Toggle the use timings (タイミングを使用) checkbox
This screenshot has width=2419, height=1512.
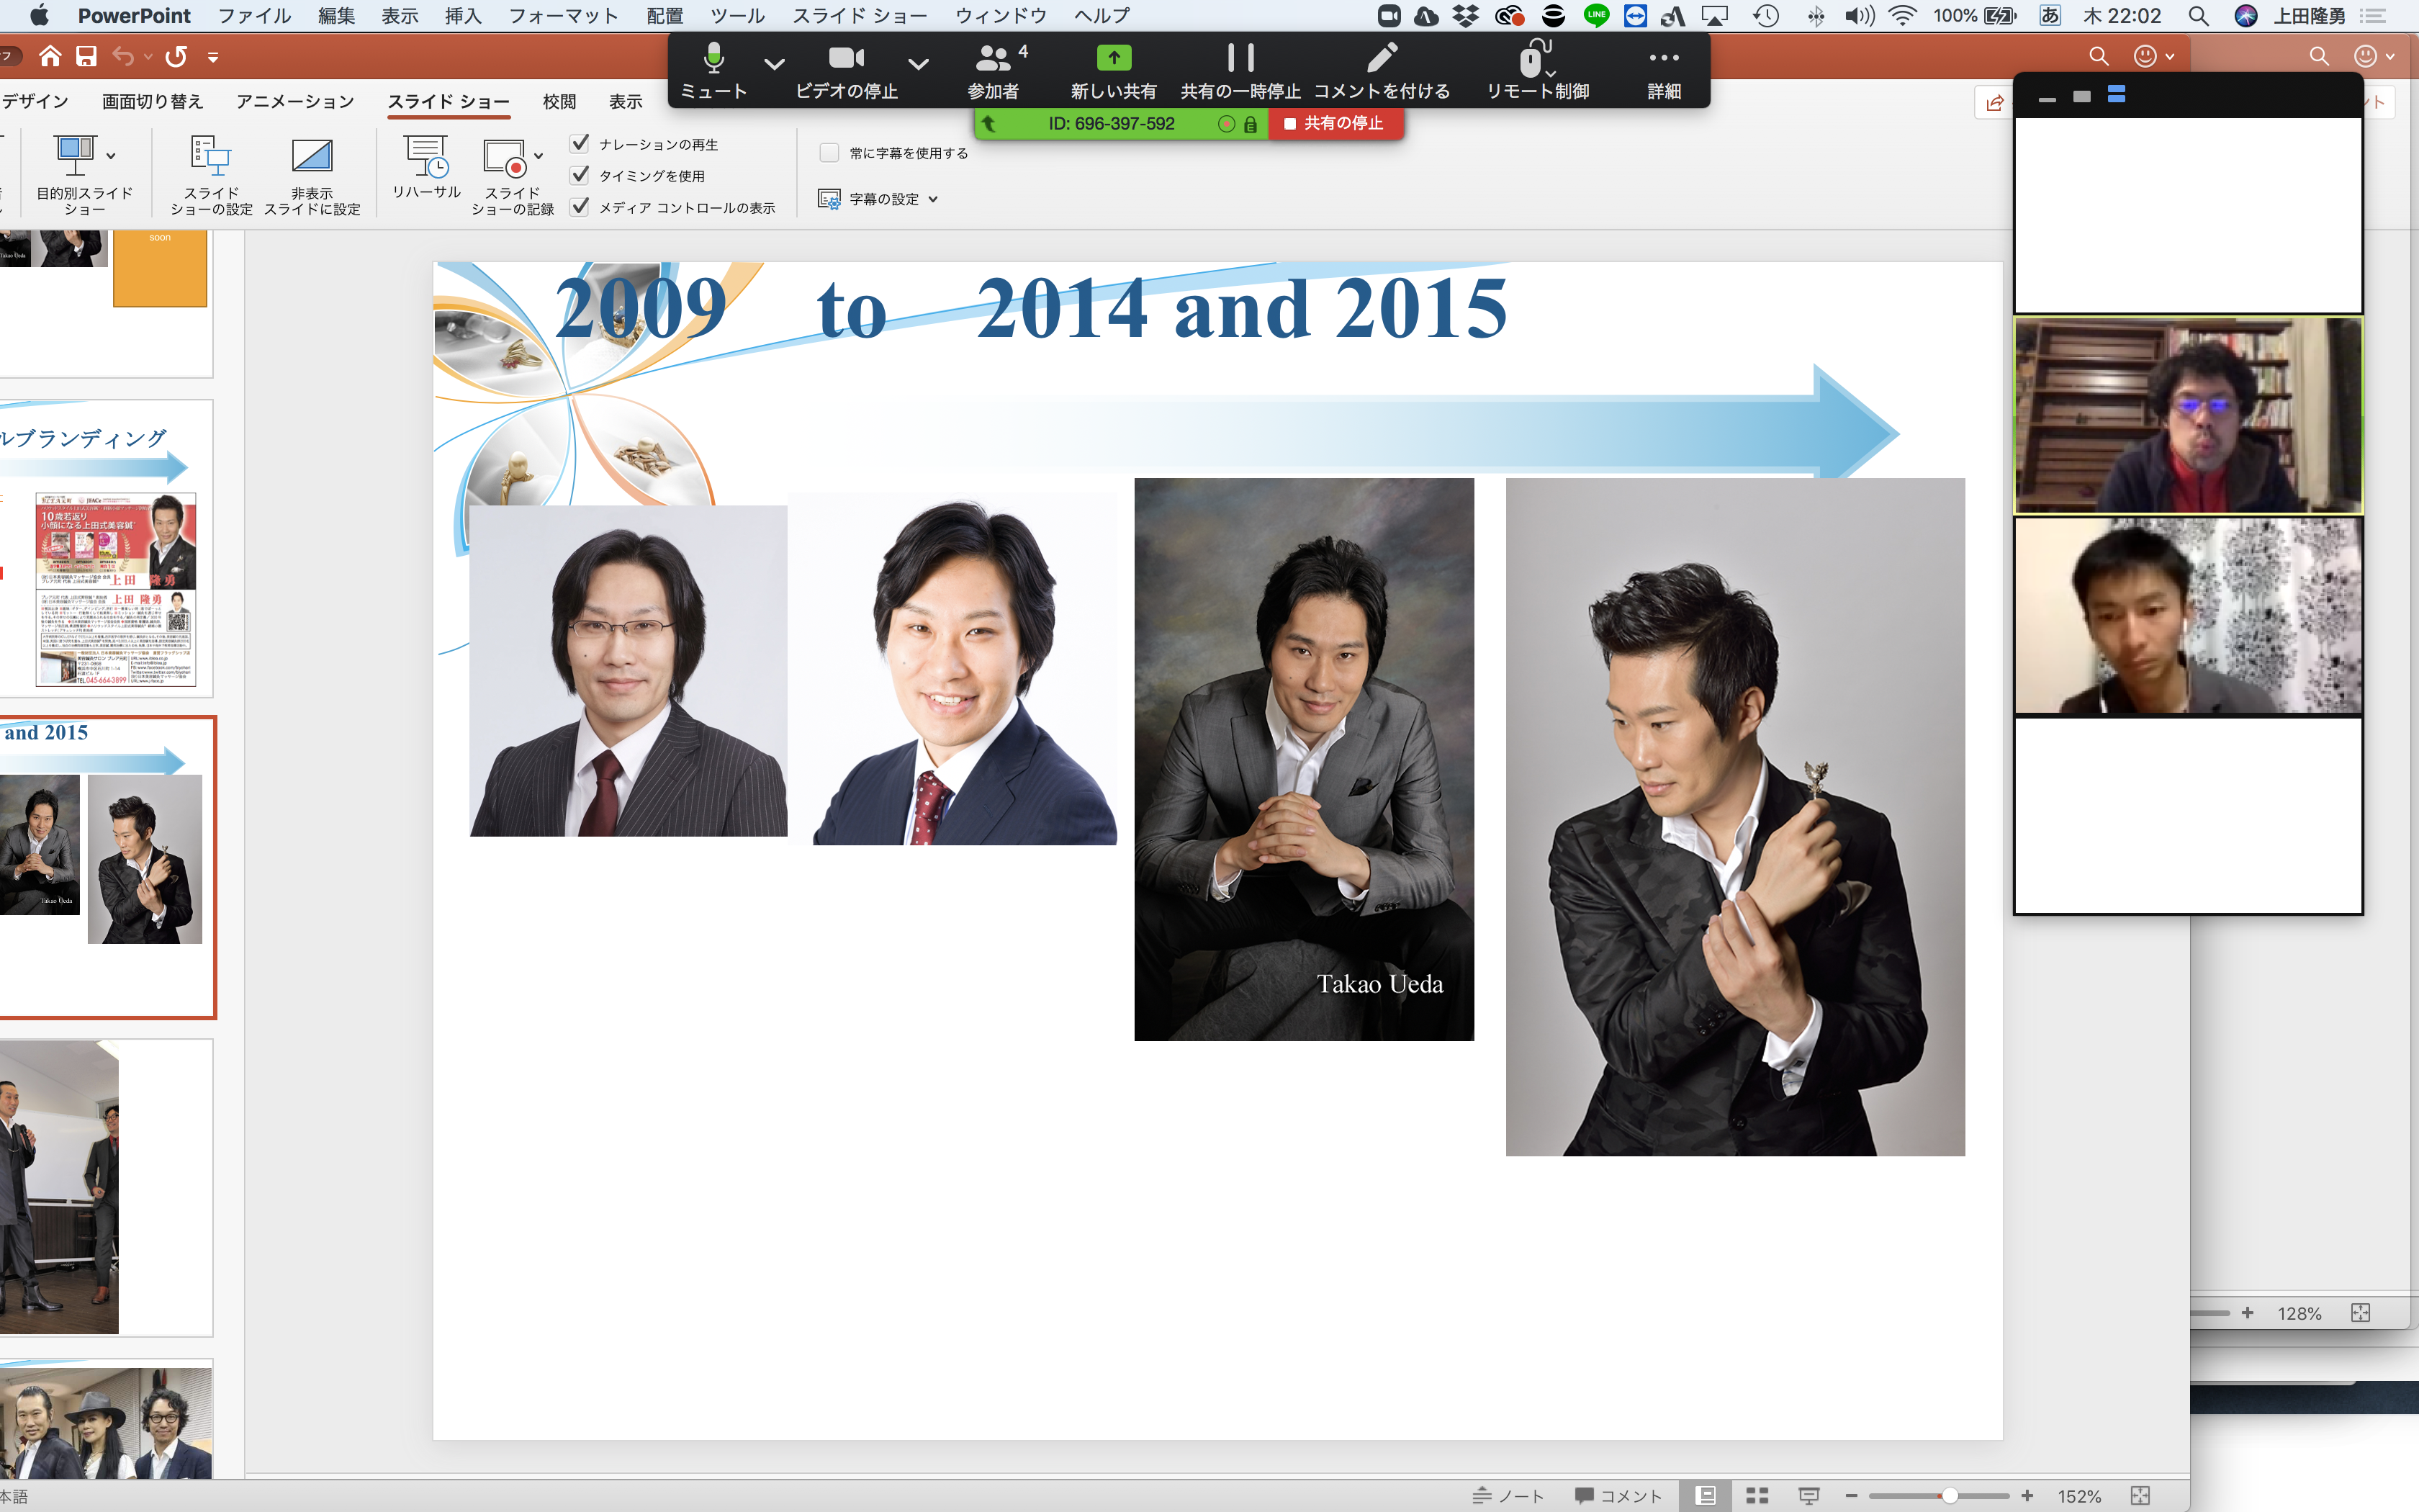pyautogui.click(x=580, y=175)
